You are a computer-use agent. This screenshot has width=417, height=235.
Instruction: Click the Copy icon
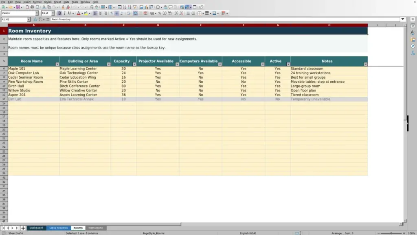coord(49,7)
